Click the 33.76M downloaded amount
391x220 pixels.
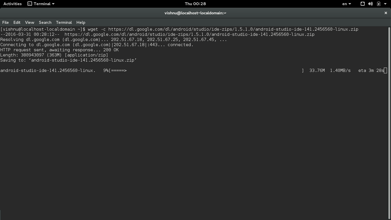click(317, 70)
